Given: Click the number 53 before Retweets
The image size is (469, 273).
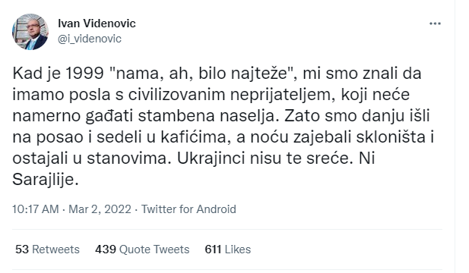Looking at the screenshot, I should 22,249.
